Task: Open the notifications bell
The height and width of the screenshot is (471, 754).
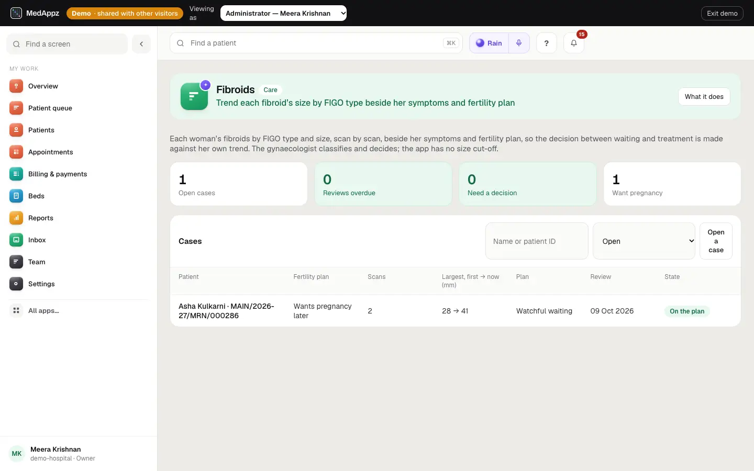Action: coord(574,43)
